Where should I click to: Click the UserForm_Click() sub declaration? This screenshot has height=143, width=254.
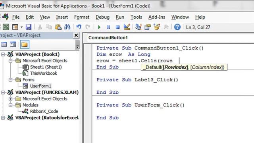tap(140, 105)
